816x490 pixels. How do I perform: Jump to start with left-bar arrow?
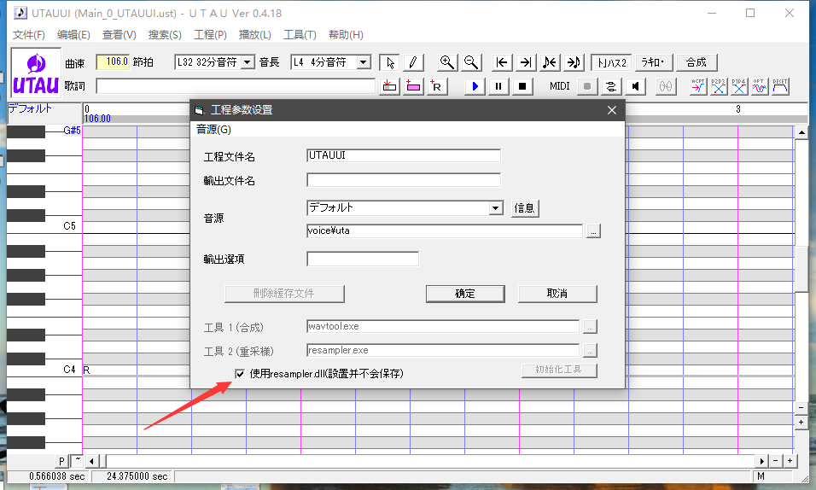pos(502,62)
